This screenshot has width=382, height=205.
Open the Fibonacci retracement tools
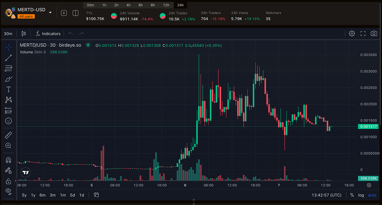(8, 68)
